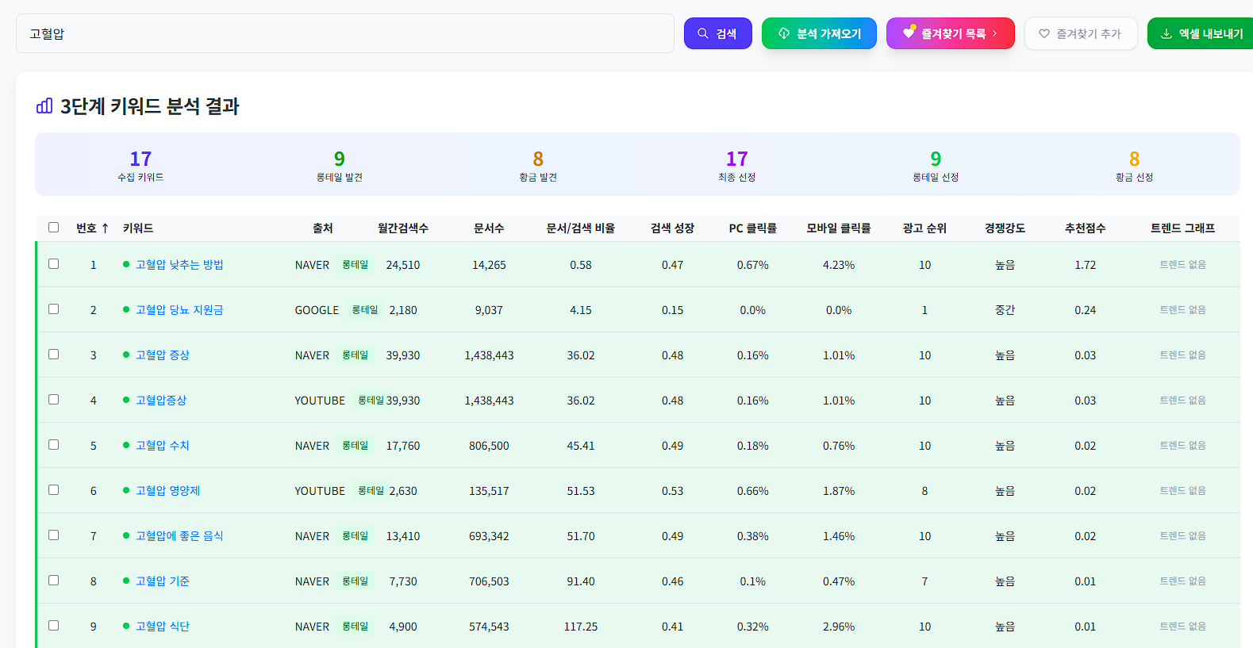Tick the checkbox for row 9 고혈압 식단

(x=54, y=626)
